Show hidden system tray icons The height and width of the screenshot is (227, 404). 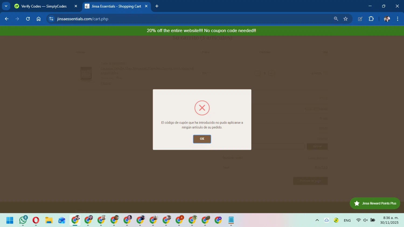[317, 220]
